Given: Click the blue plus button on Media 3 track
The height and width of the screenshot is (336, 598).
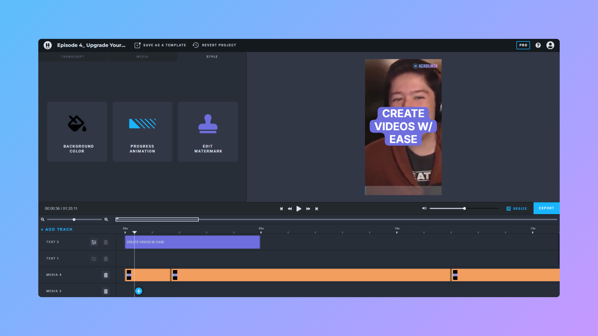Looking at the screenshot, I should pyautogui.click(x=139, y=291).
